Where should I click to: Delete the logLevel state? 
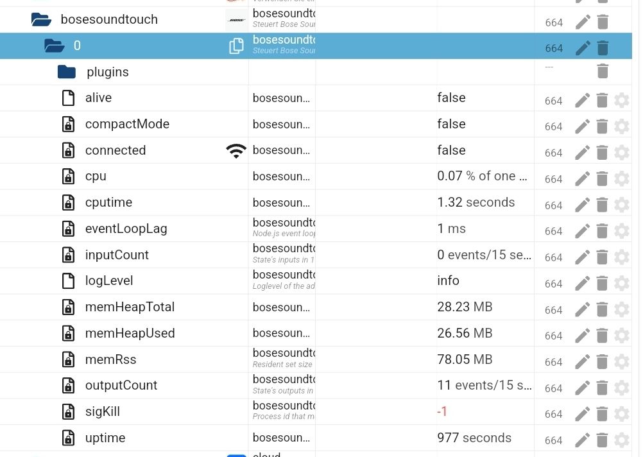pyautogui.click(x=602, y=284)
